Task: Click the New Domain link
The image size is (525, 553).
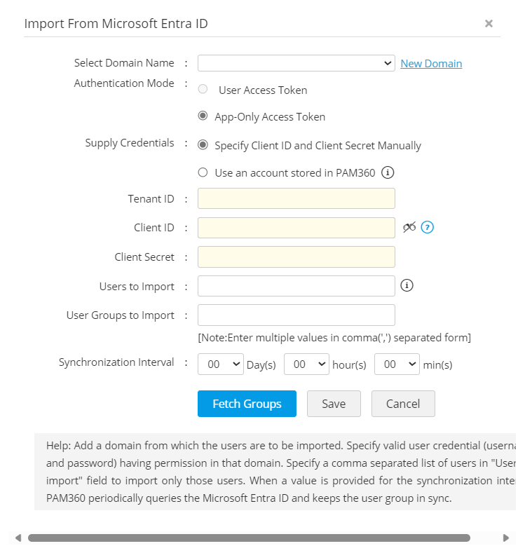Action: [431, 64]
